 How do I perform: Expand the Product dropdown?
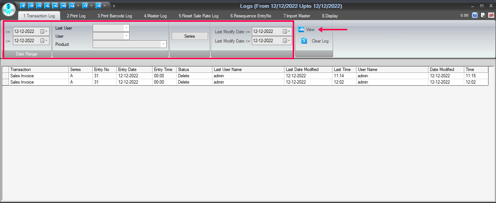163,44
